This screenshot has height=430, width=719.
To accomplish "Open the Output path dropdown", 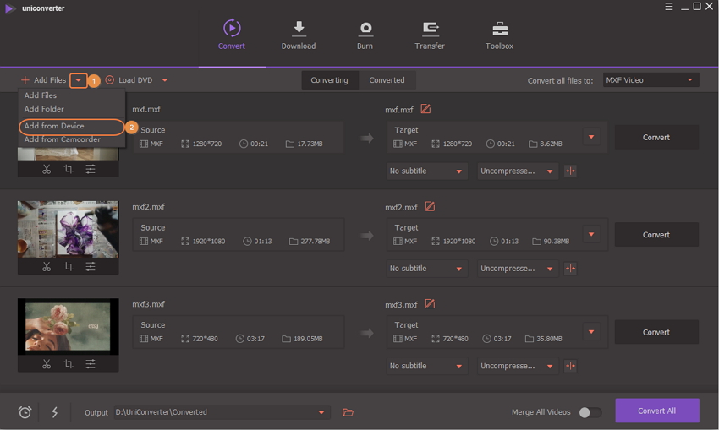I will (x=321, y=412).
